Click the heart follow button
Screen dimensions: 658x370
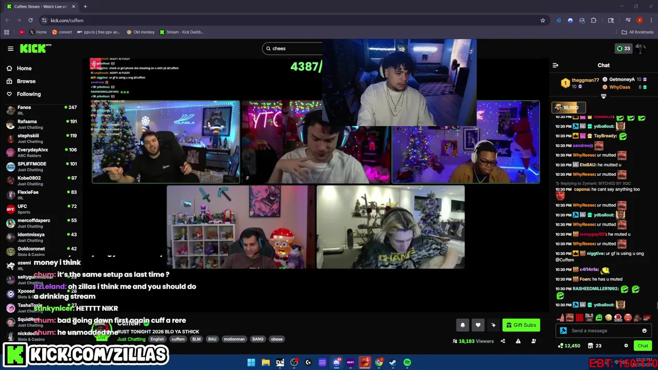478,325
